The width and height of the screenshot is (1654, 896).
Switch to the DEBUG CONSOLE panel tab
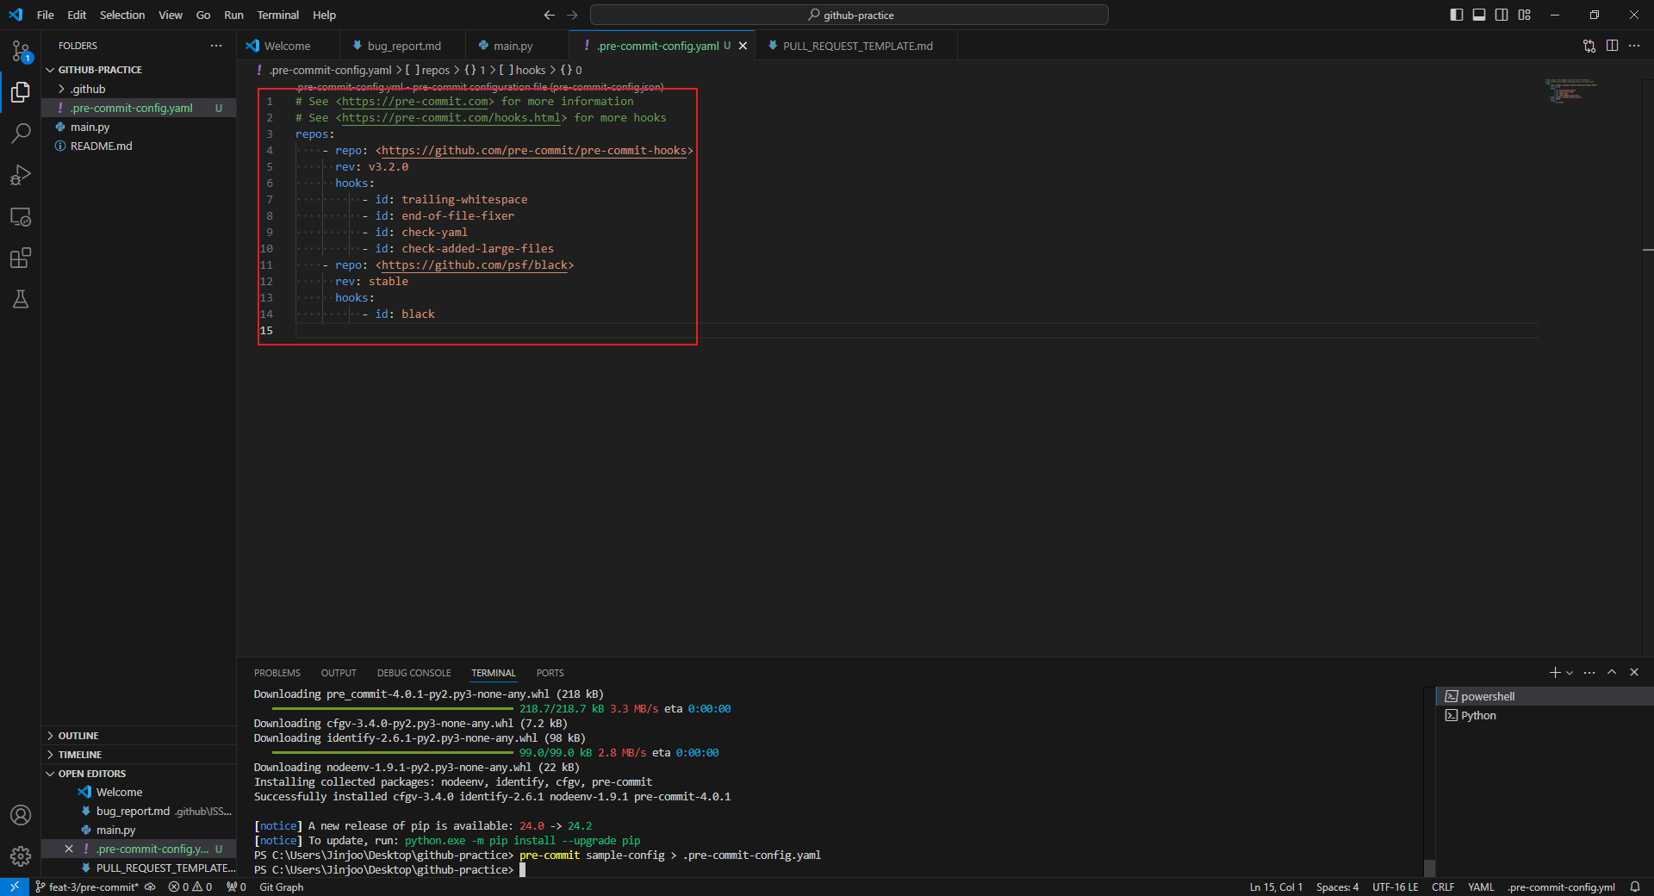click(x=413, y=673)
